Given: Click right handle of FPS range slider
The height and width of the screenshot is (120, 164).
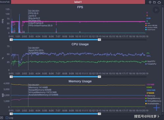Looking at the screenshot, I should pyautogui.click(x=99, y=40).
